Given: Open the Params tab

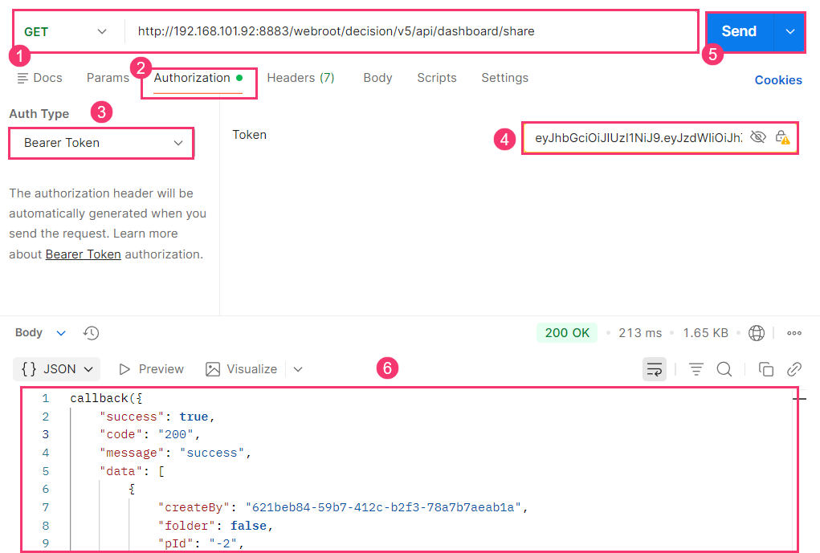Looking at the screenshot, I should 108,78.
